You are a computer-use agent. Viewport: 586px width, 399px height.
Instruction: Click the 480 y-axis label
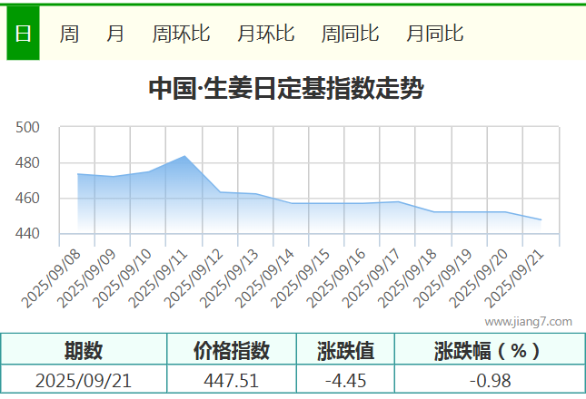coord(27,163)
